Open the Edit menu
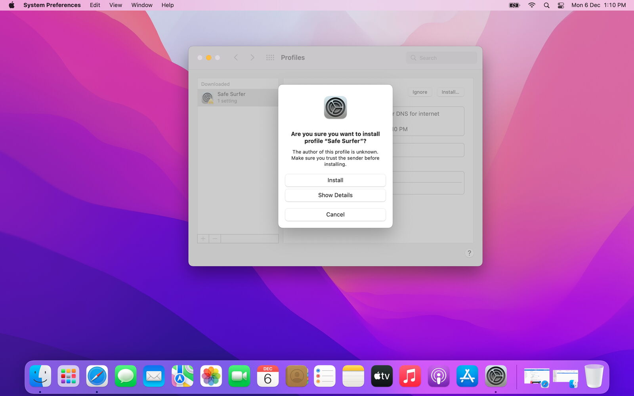 click(x=95, y=5)
